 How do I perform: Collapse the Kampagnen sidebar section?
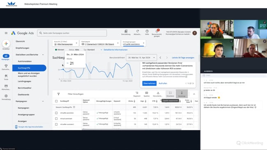point(43,101)
